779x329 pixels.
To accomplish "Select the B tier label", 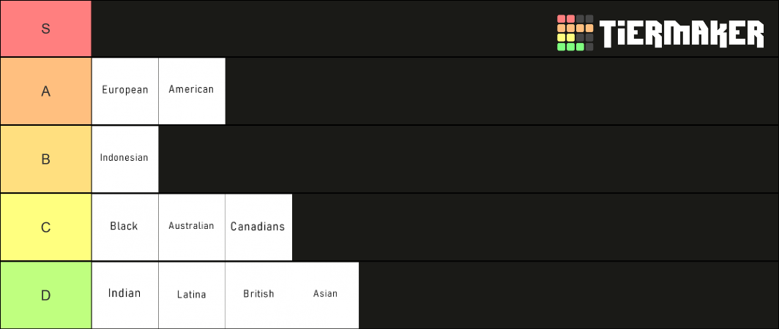I will (x=45, y=159).
